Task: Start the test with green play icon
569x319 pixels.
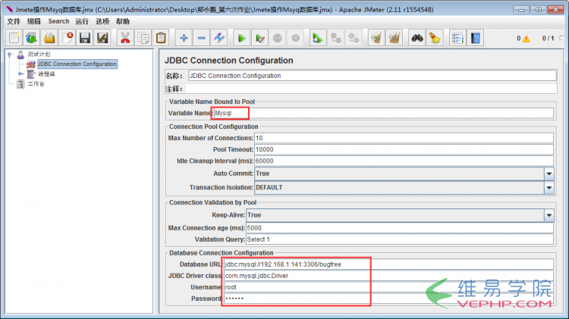Action: click(242, 38)
